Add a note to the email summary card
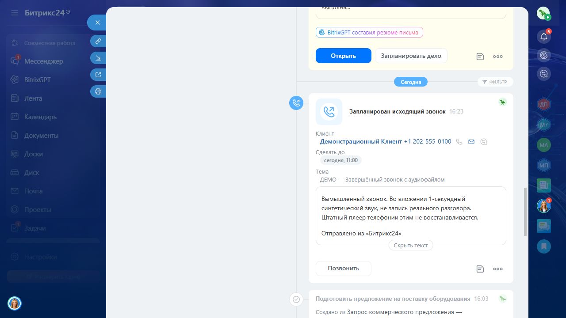Viewport: 566px width, 318px height. coord(480,56)
